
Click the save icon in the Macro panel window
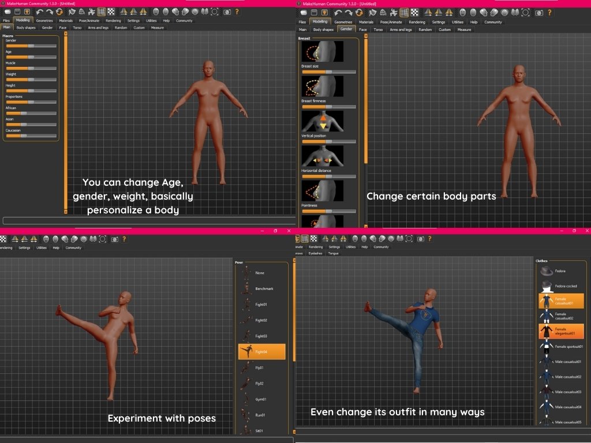pos(17,12)
